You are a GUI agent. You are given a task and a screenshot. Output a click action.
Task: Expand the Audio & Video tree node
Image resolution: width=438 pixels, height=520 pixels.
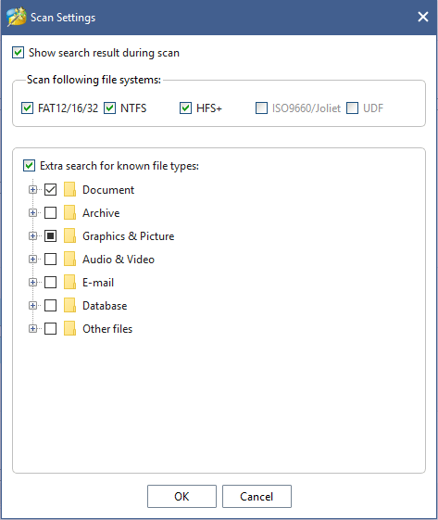(x=32, y=259)
